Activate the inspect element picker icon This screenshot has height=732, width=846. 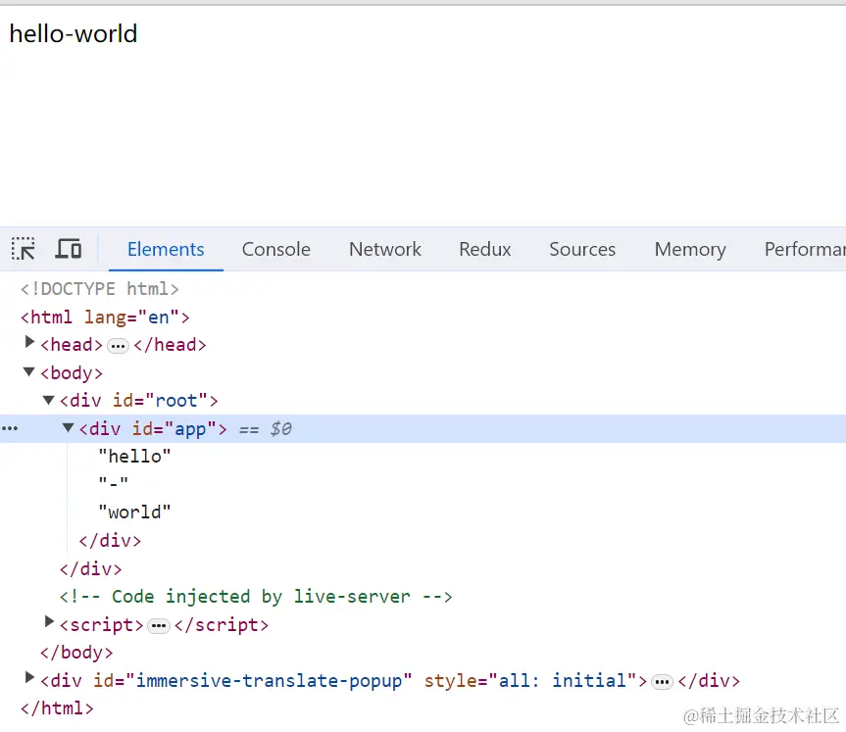coord(24,249)
